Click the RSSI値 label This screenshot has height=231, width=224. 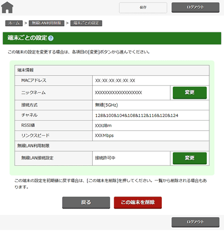(28, 125)
